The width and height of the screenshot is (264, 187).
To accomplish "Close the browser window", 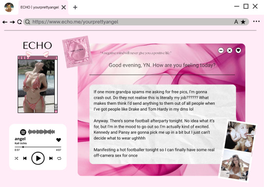I will tap(255, 6).
